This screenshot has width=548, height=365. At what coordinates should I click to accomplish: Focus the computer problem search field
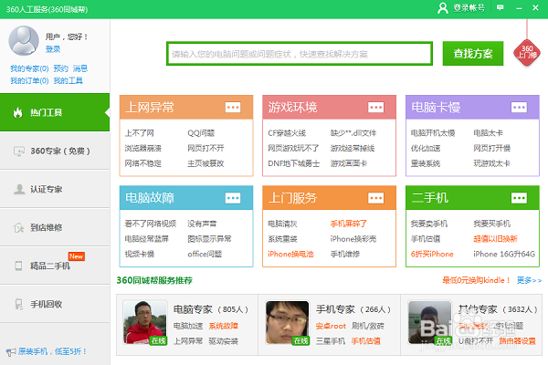300,54
